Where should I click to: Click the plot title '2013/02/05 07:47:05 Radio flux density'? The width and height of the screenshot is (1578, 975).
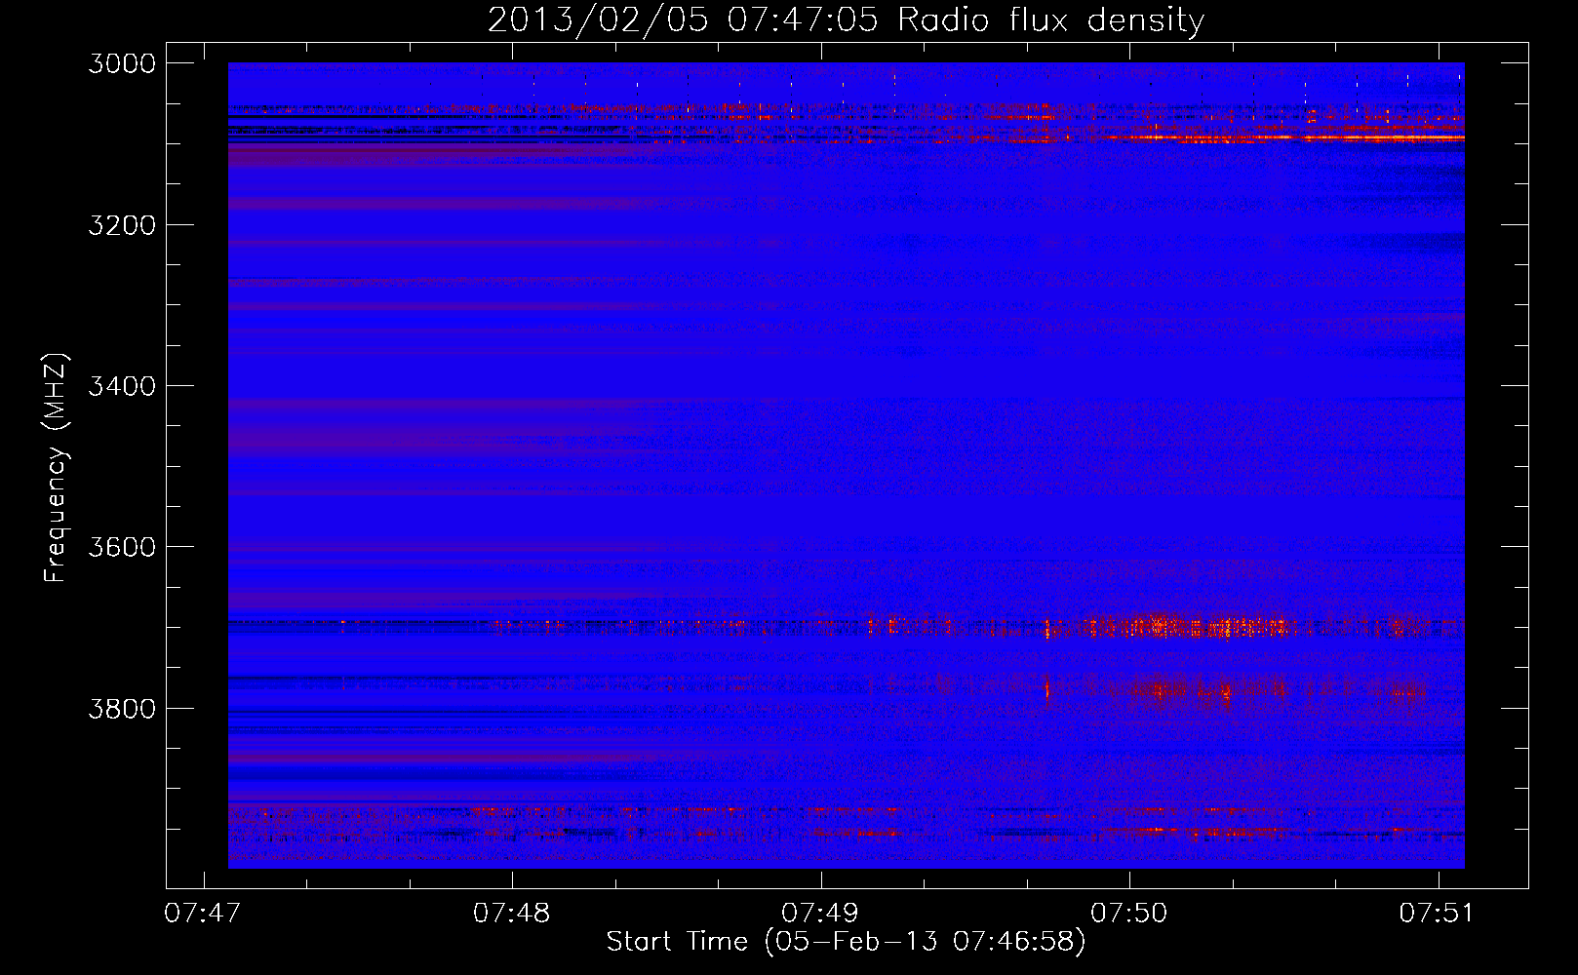pyautogui.click(x=846, y=20)
